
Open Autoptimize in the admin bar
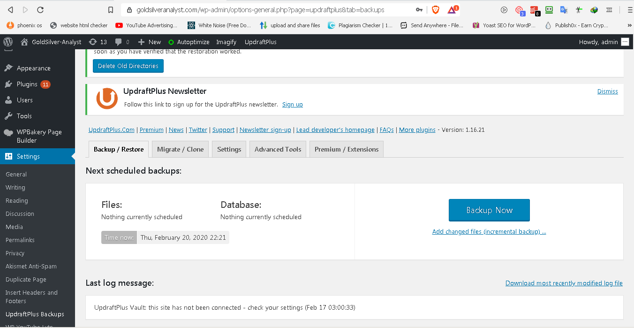click(x=189, y=42)
